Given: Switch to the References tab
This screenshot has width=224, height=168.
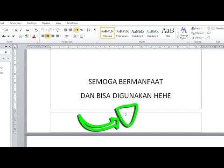Looking at the screenshot, I should (15, 23).
